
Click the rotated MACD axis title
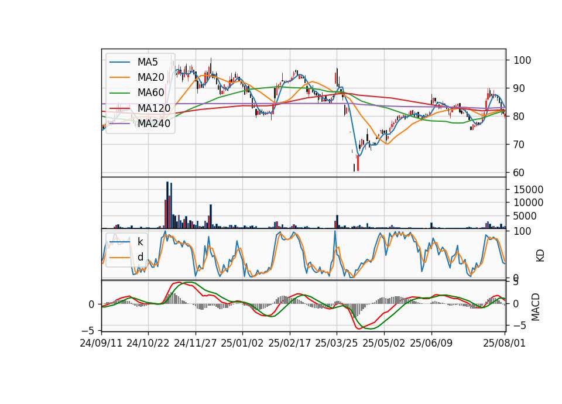click(536, 307)
